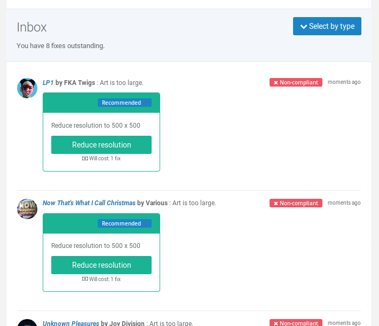This screenshot has width=379, height=326.
Task: Click 'You have 8 fixes outstanding' text
Action: click(x=60, y=46)
